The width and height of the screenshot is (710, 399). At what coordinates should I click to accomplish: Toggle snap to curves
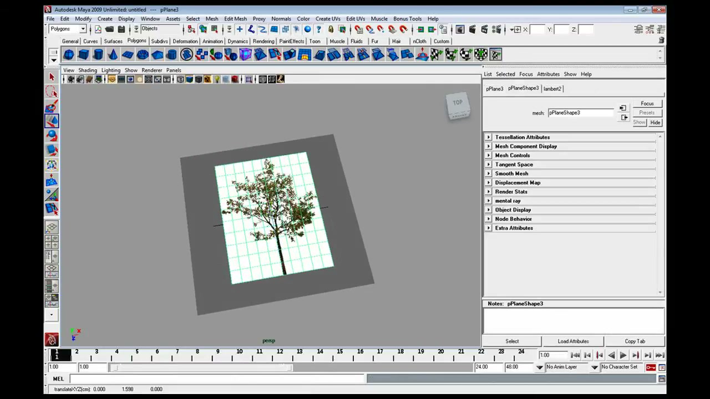(x=369, y=29)
